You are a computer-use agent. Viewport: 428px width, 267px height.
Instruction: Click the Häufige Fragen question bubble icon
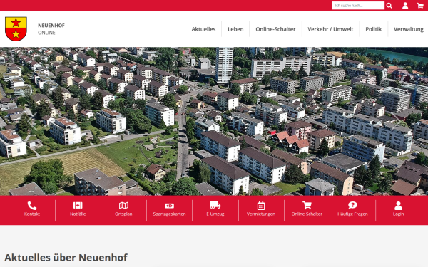[x=352, y=205]
